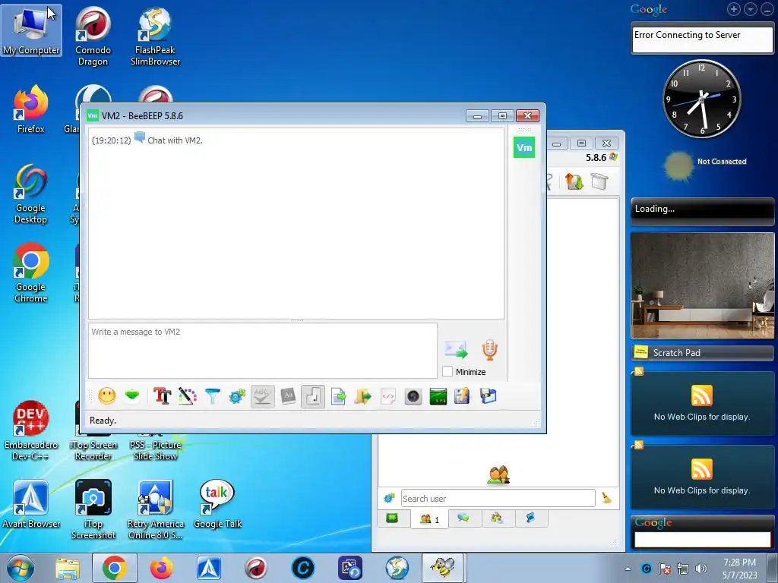The width and height of the screenshot is (778, 583).
Task: Click the blue double floppy disk icon
Action: pos(489,396)
